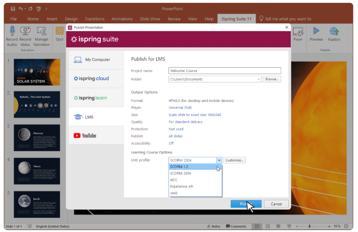Toggle the Comments pane

coord(236,226)
